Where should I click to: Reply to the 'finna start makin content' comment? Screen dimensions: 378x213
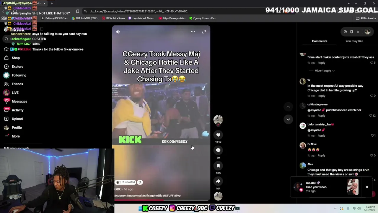click(x=321, y=63)
